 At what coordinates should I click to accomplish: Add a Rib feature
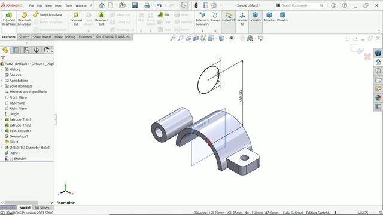[163, 14]
